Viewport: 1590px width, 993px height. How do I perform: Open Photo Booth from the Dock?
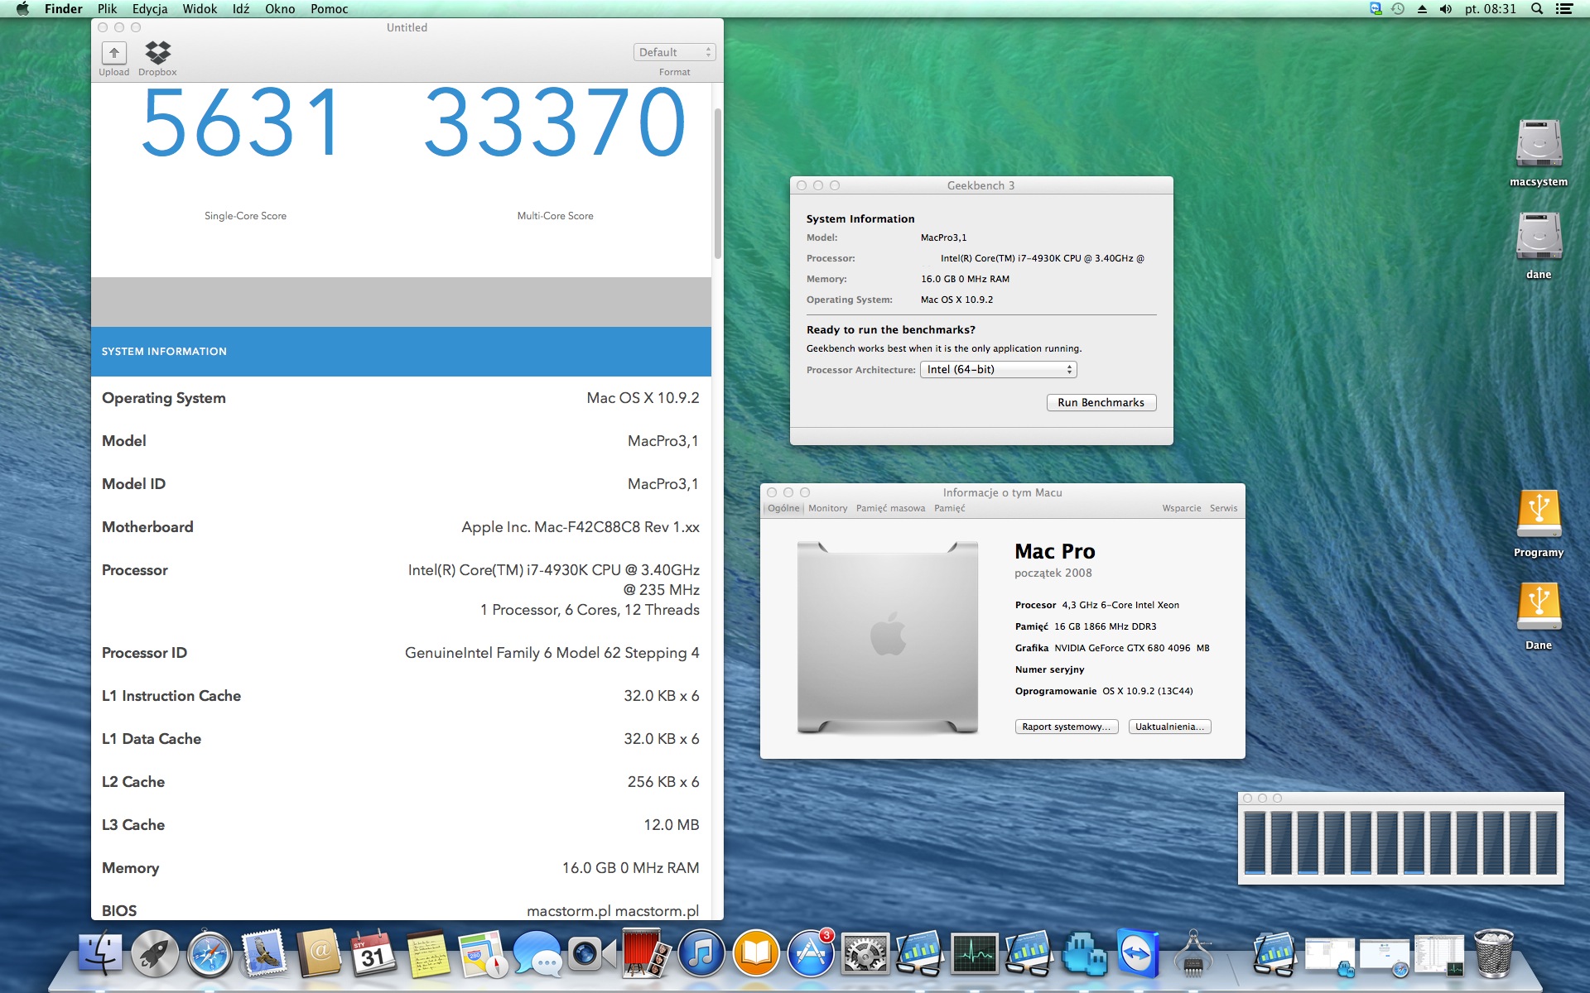(647, 954)
